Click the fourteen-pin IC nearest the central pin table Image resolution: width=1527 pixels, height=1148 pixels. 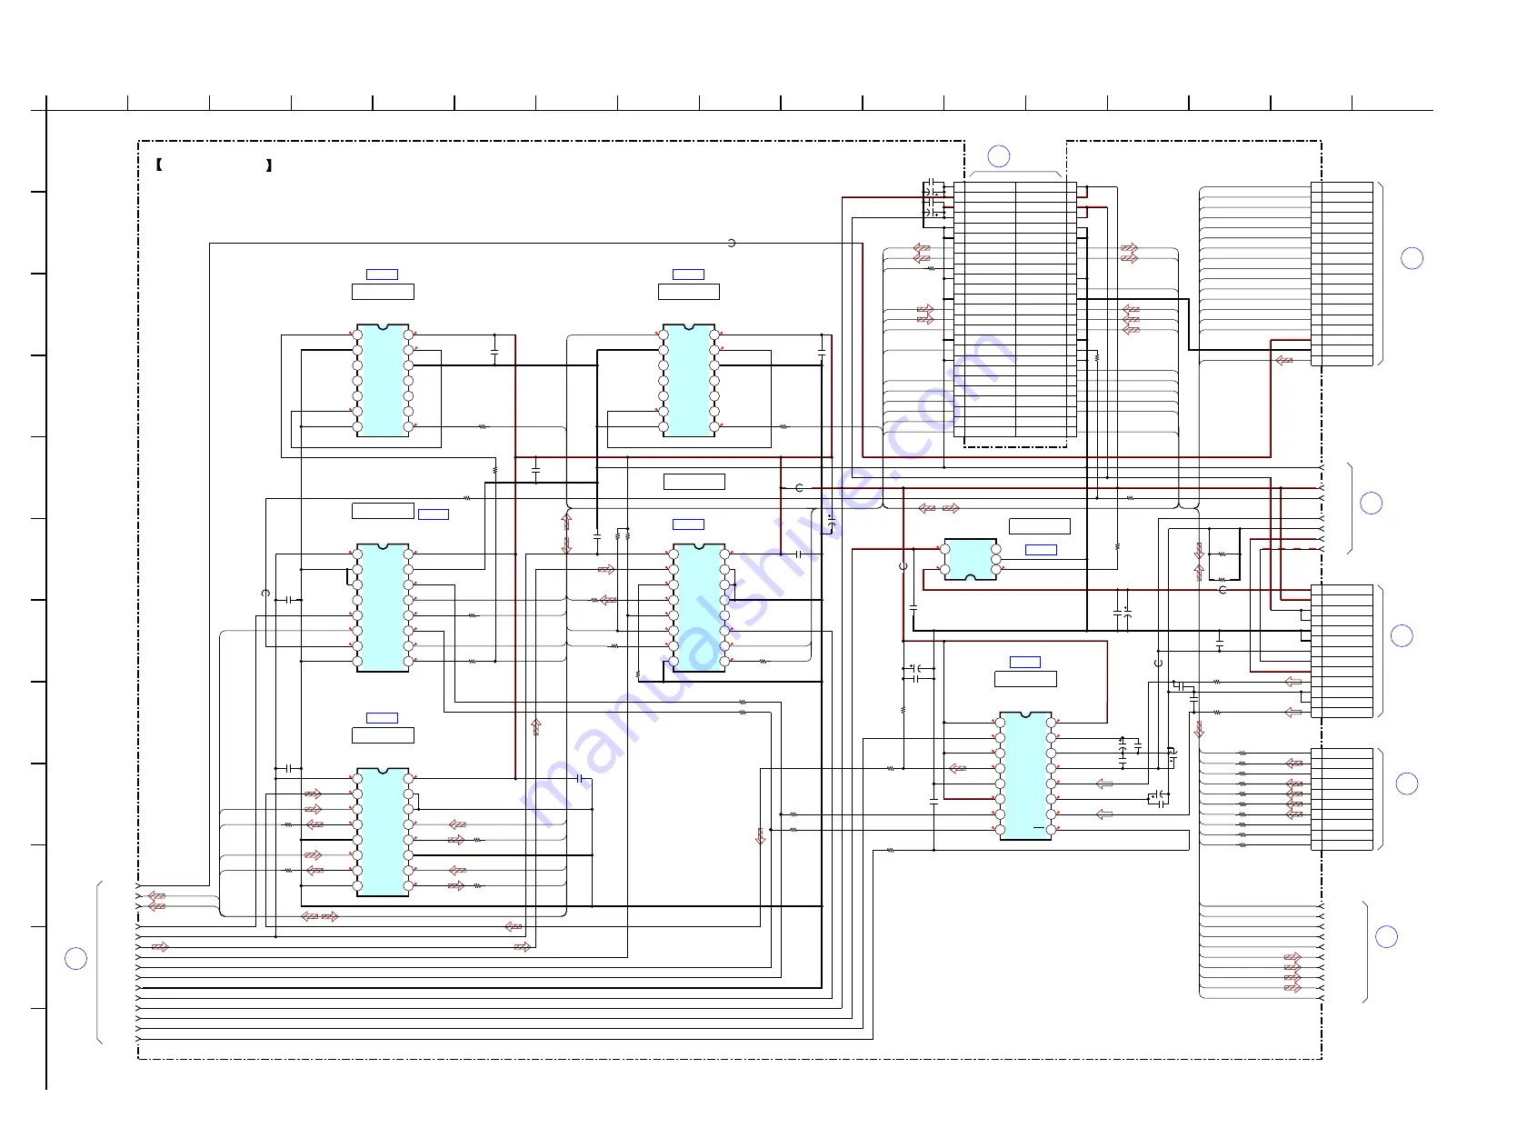coord(689,380)
